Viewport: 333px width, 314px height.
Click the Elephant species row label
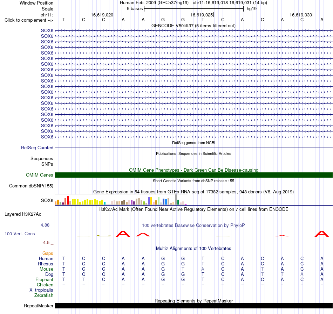pos(44,279)
